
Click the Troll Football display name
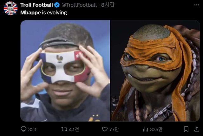(36, 5)
